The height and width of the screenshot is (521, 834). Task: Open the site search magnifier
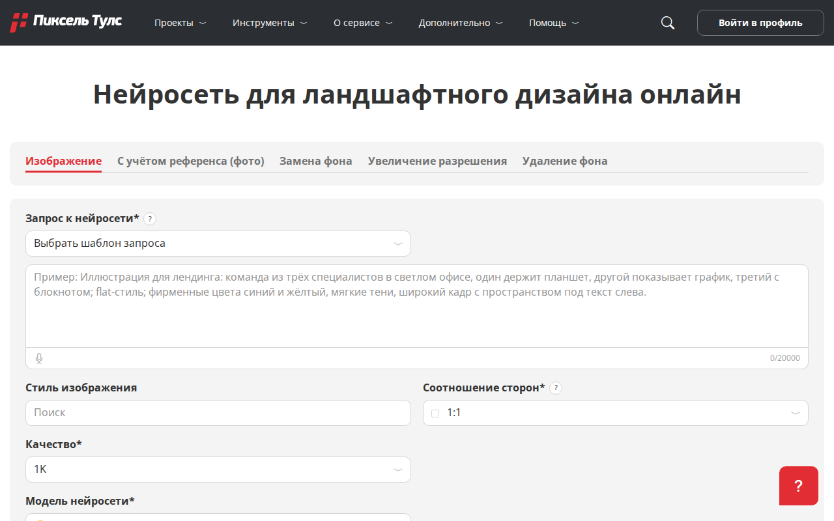[668, 23]
